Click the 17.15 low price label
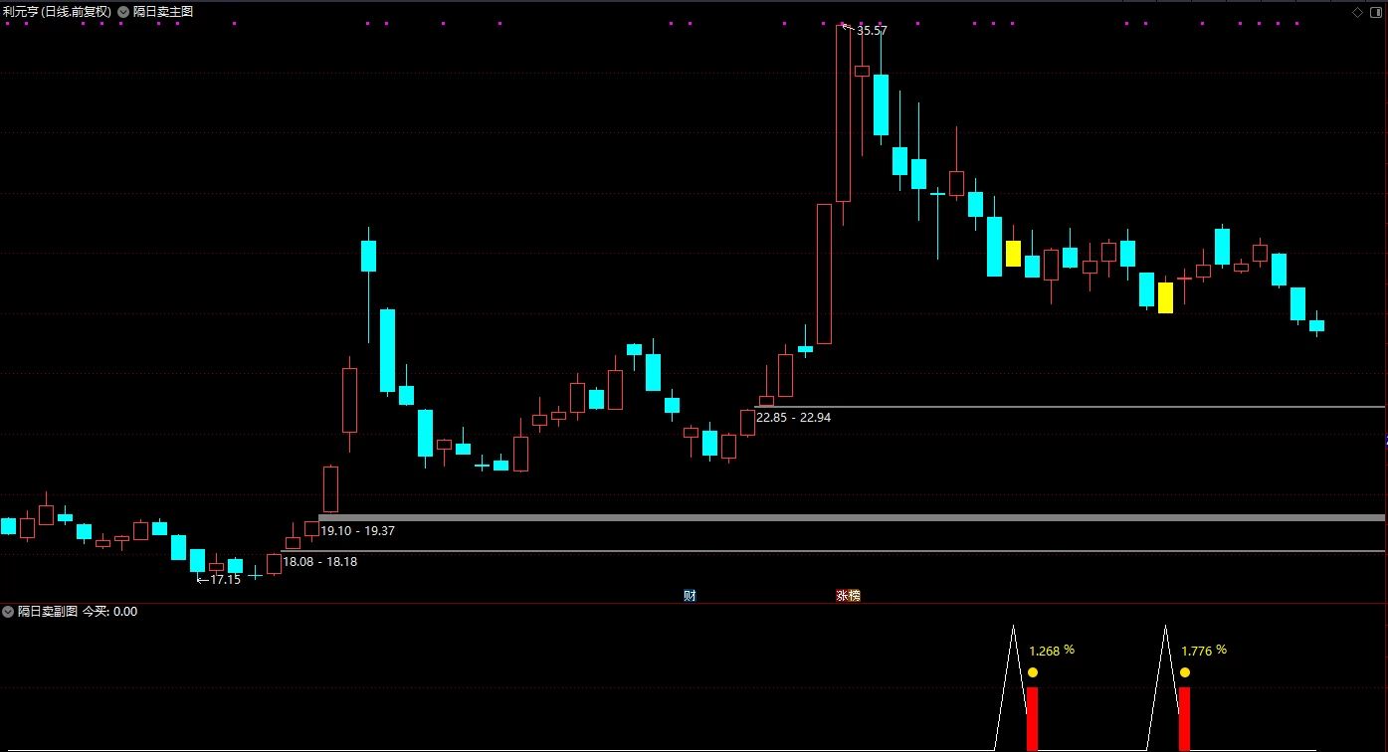 (x=226, y=580)
